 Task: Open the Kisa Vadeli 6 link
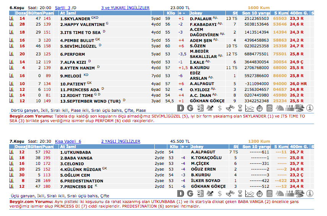click(68, 141)
